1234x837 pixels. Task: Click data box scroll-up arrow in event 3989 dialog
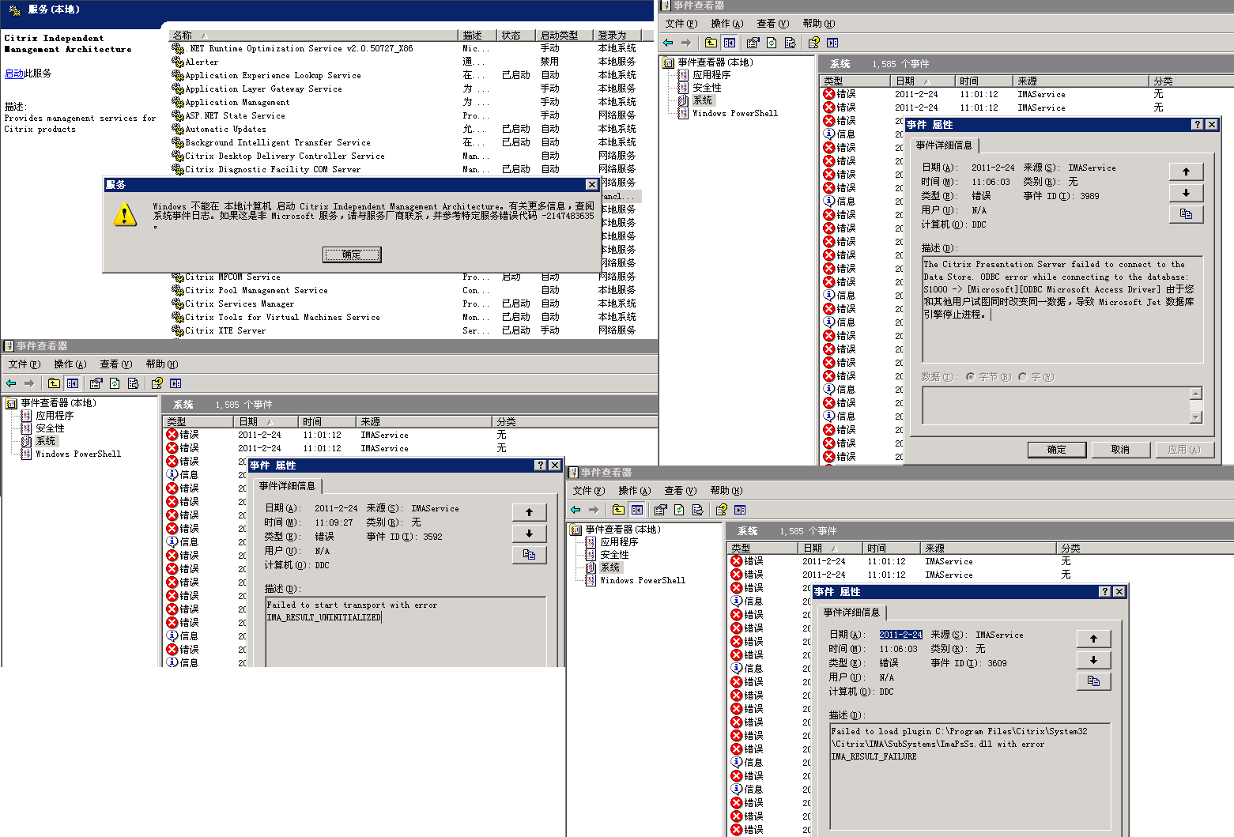[x=1195, y=394]
